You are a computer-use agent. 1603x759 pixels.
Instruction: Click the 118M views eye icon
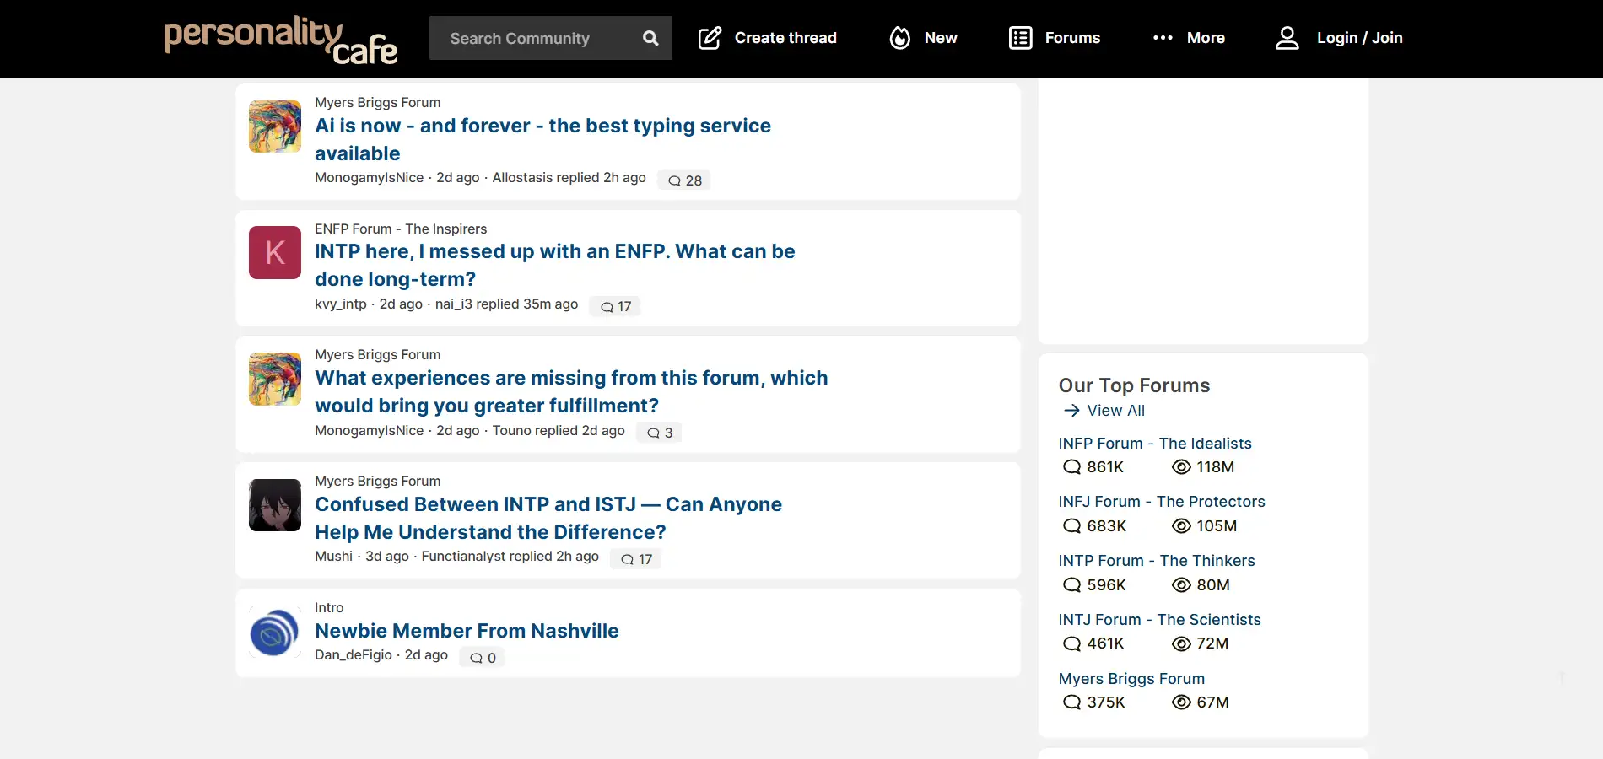coord(1181,467)
